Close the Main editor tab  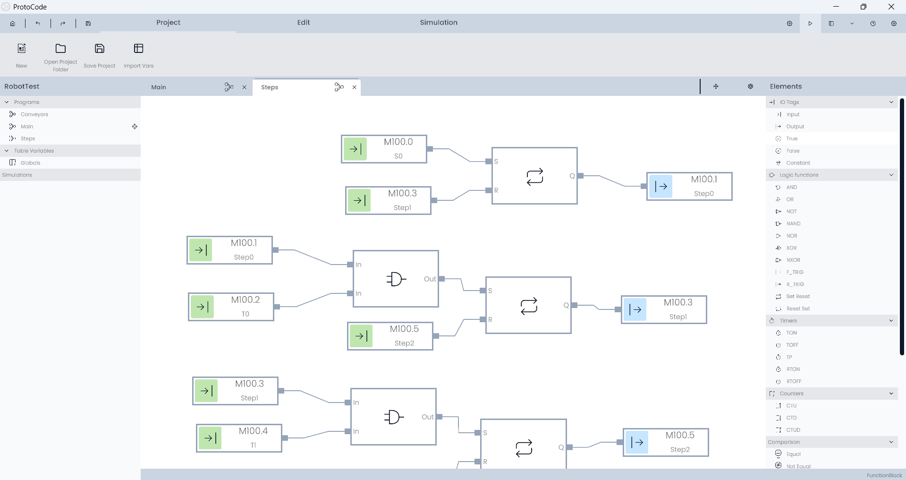(x=245, y=87)
